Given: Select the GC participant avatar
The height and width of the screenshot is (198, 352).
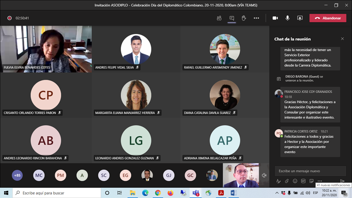Looking at the screenshot, I should point(190,175).
